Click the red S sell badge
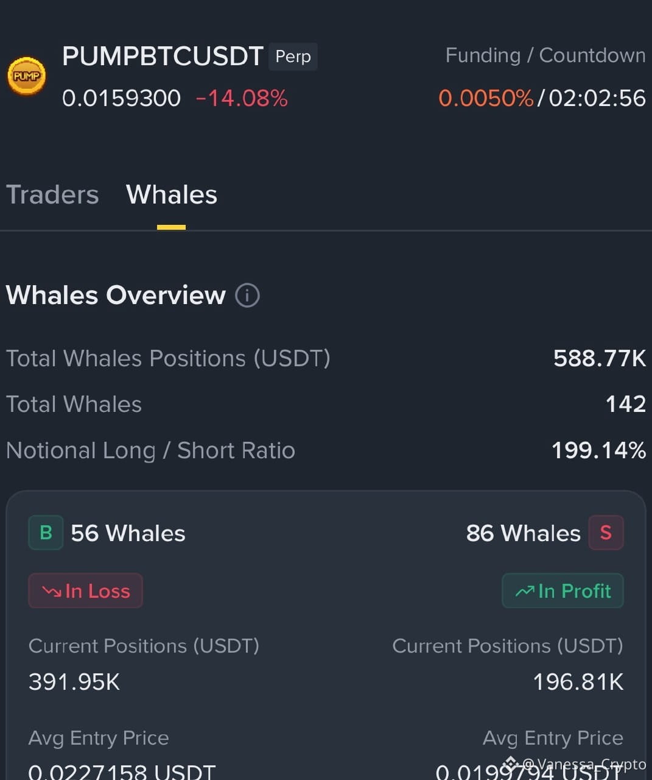Viewport: 652px width, 780px height. click(x=606, y=533)
